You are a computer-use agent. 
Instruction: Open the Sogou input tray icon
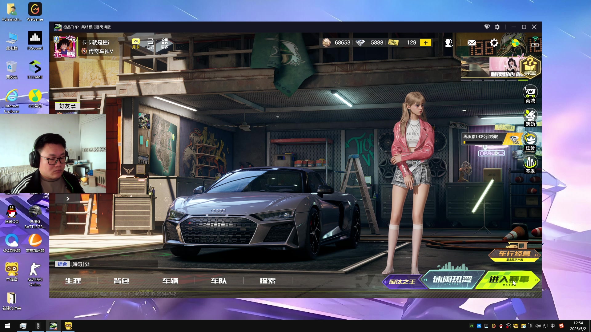[x=561, y=326]
